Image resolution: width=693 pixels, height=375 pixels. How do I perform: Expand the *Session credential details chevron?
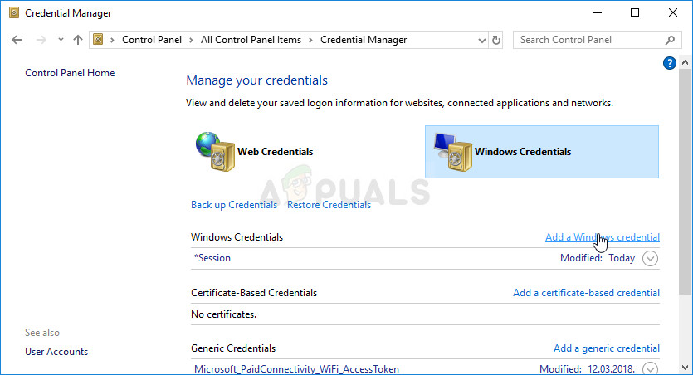coord(650,258)
